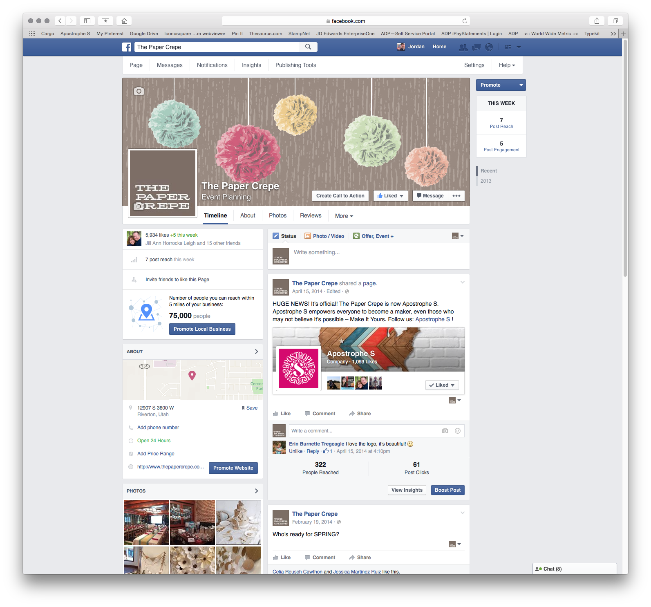Open the Notifications tab
Image resolution: width=651 pixels, height=607 pixels.
tap(212, 65)
